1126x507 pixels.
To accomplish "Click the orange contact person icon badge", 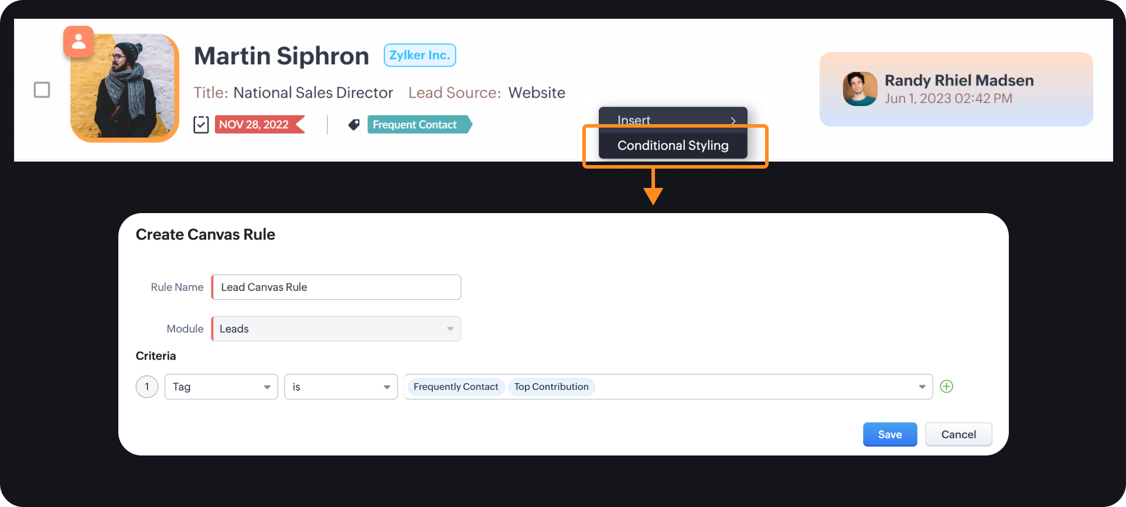I will [x=79, y=42].
